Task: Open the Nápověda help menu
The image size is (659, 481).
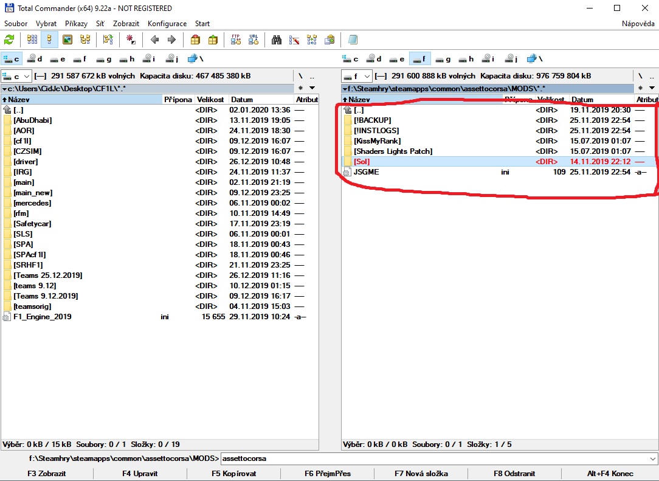Action: tap(638, 24)
